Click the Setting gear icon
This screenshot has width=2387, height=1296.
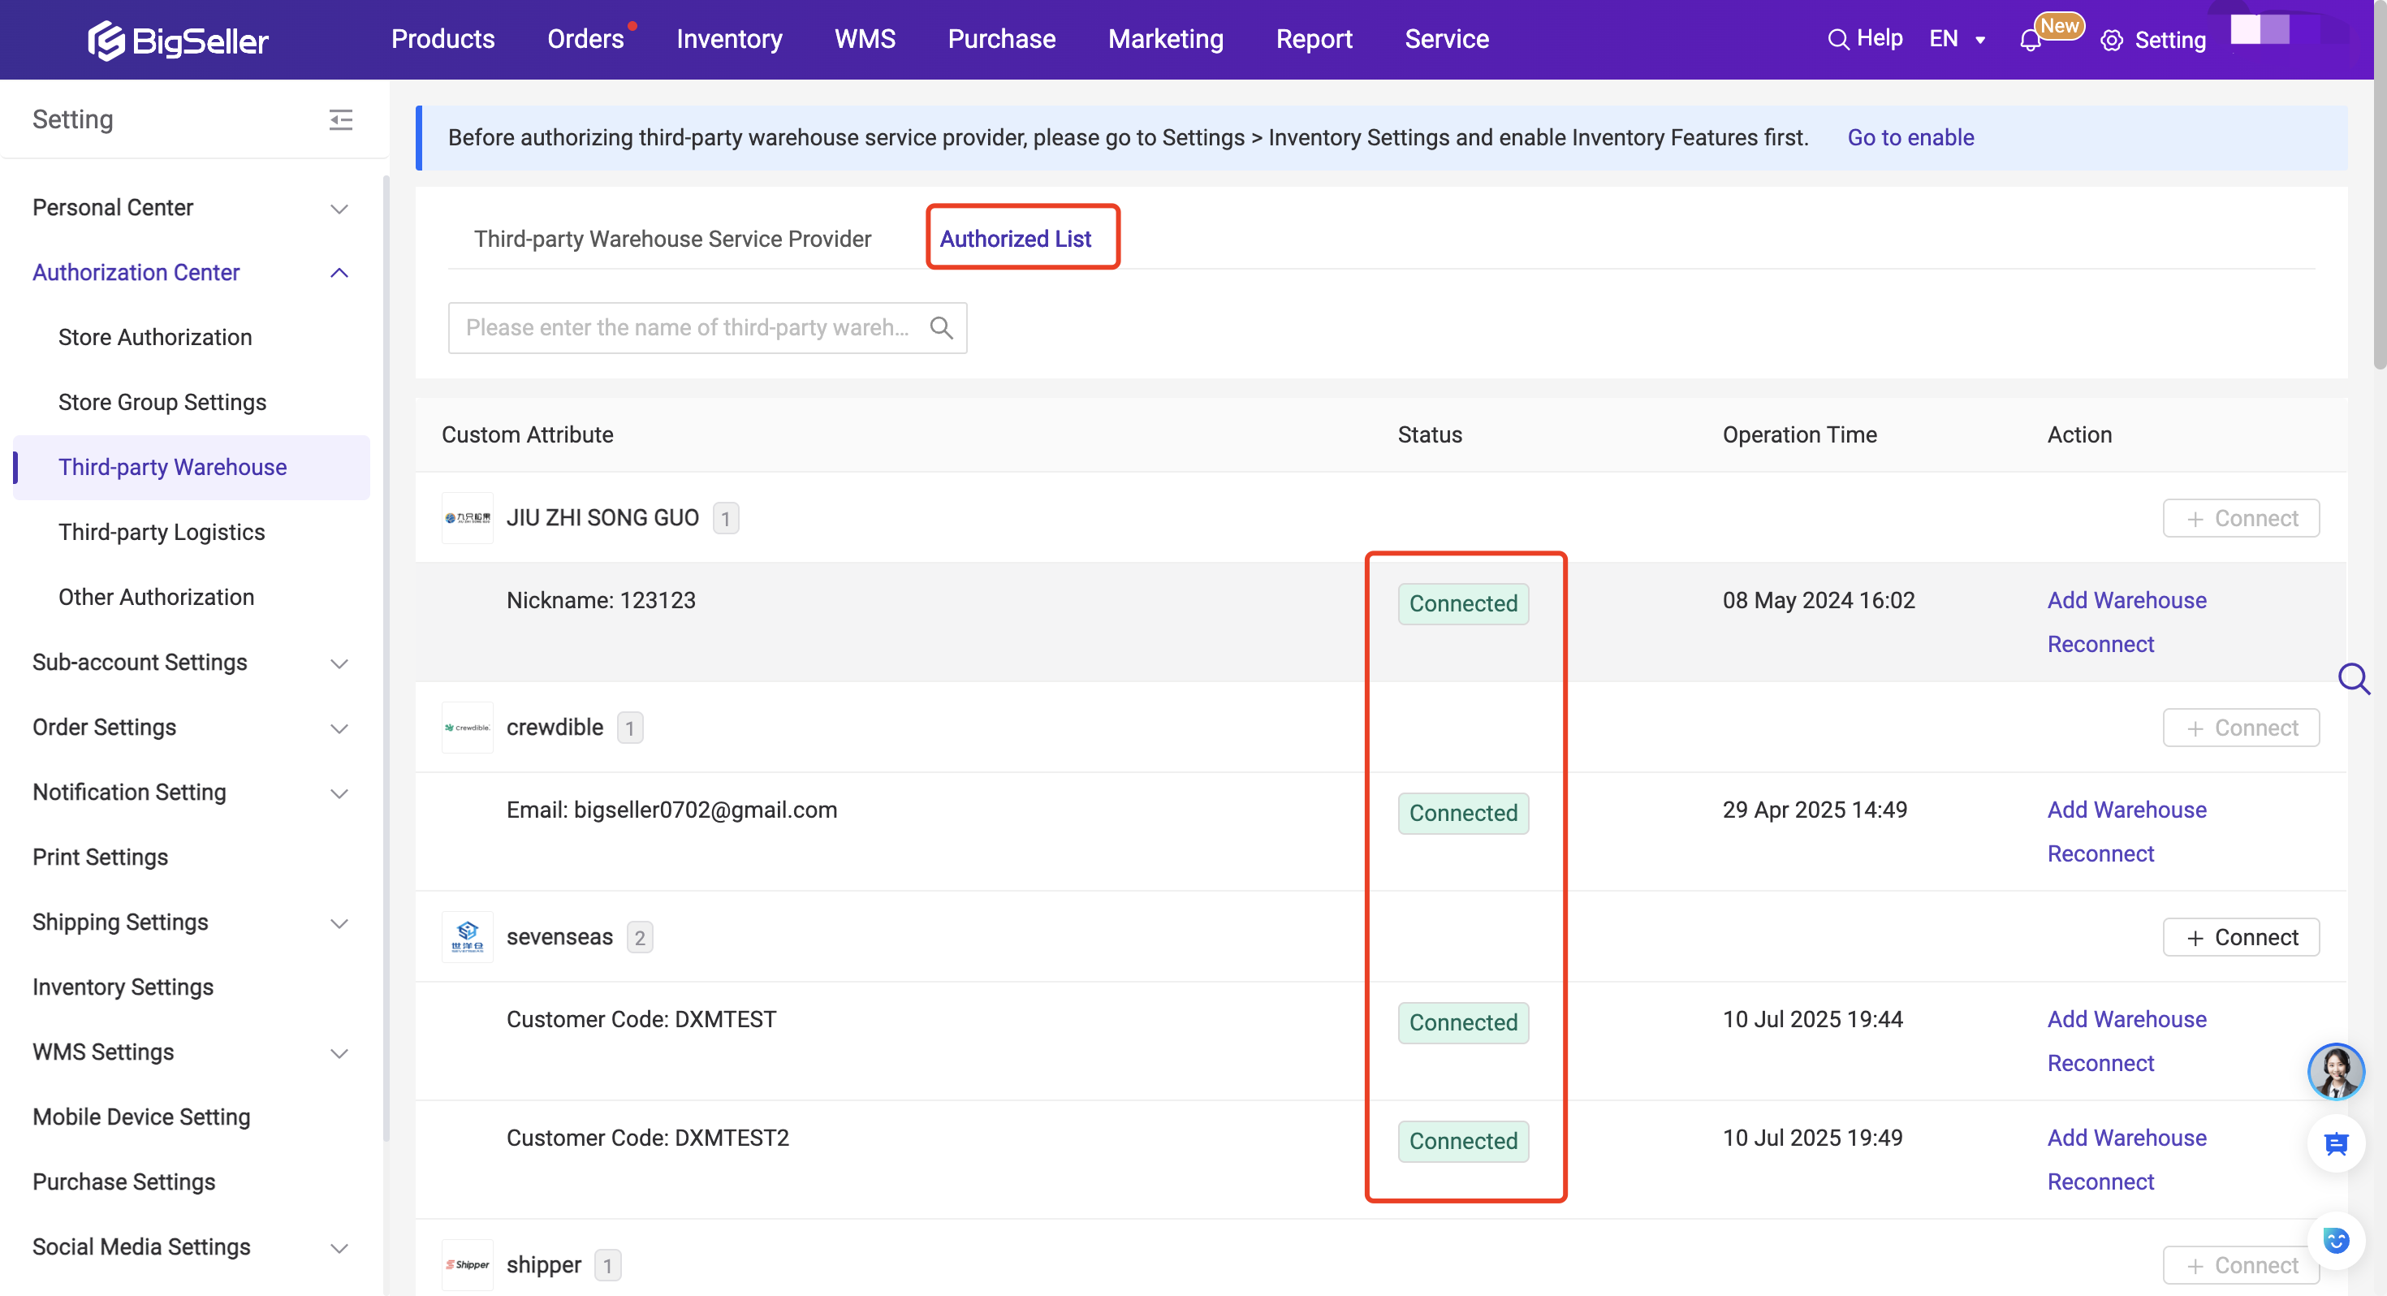[2112, 41]
